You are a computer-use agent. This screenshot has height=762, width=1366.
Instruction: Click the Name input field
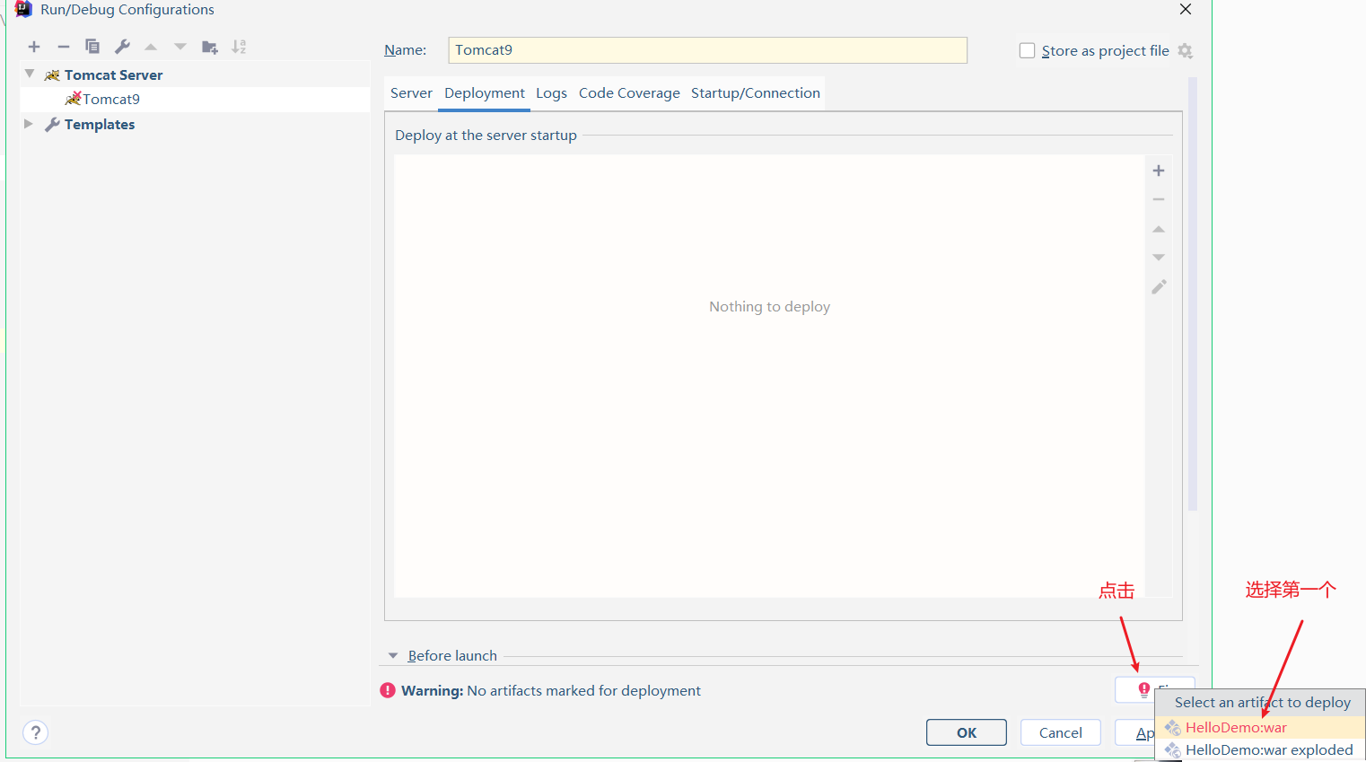(x=707, y=50)
